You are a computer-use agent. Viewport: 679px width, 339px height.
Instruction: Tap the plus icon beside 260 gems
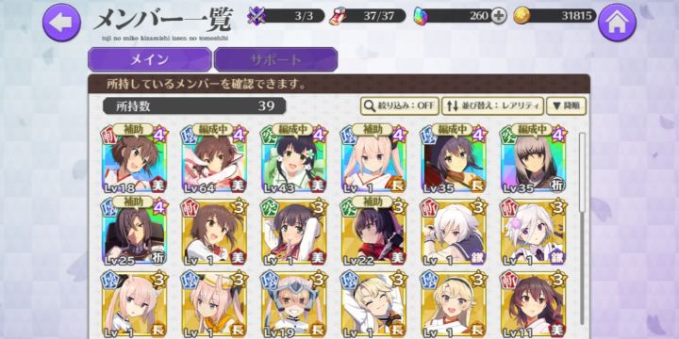499,16
